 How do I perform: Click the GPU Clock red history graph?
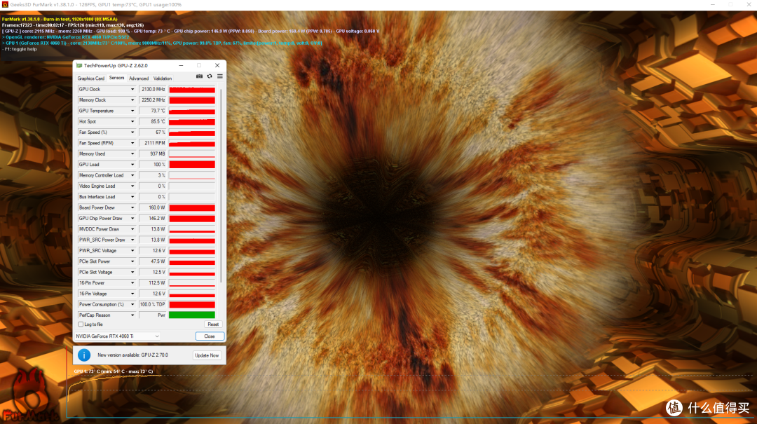(x=192, y=89)
